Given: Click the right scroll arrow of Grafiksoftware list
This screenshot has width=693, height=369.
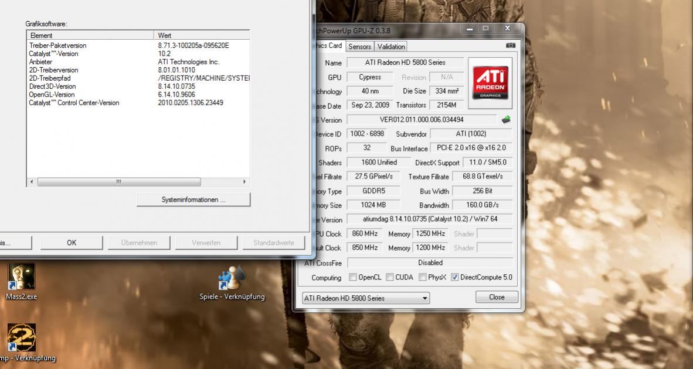Looking at the screenshot, I should 245,182.
